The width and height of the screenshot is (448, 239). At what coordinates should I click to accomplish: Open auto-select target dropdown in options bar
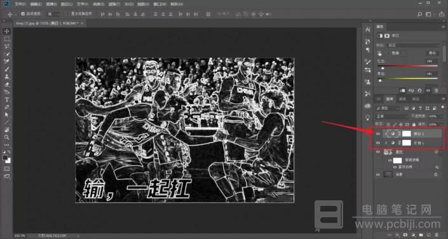pyautogui.click(x=54, y=14)
